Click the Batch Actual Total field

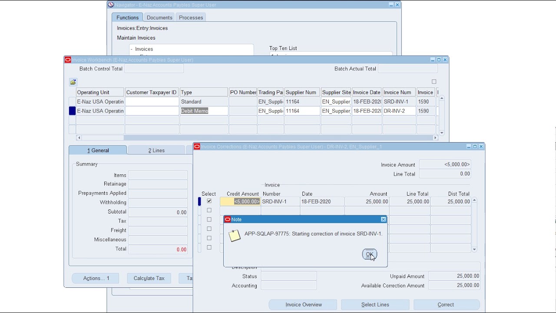pos(407,69)
